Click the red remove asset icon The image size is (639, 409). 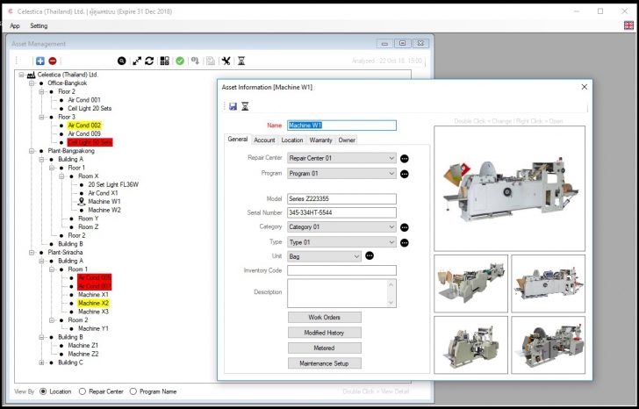(53, 61)
